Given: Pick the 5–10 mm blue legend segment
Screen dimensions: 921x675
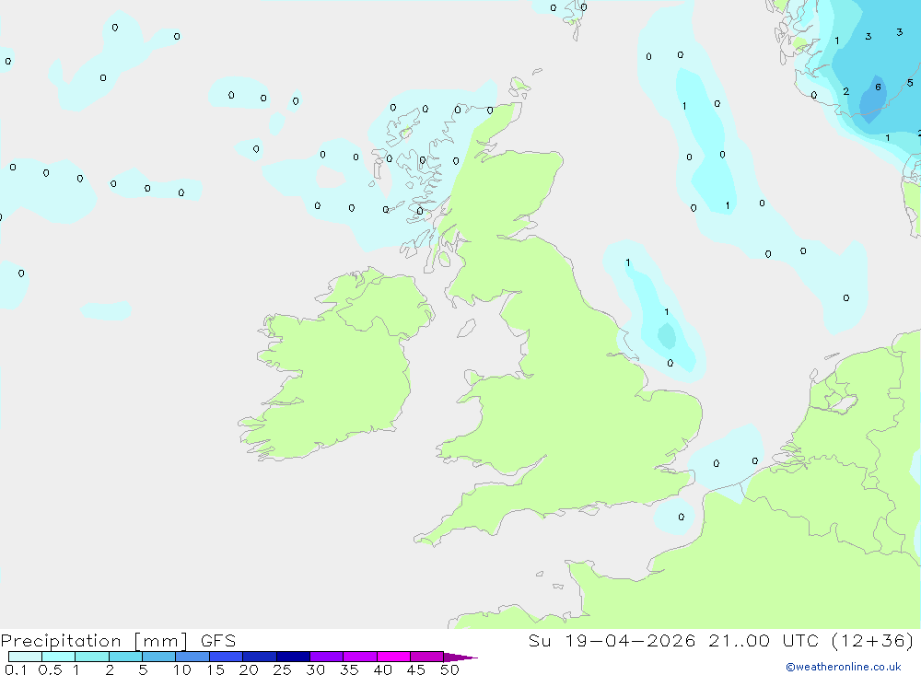Looking at the screenshot, I should click(159, 657).
